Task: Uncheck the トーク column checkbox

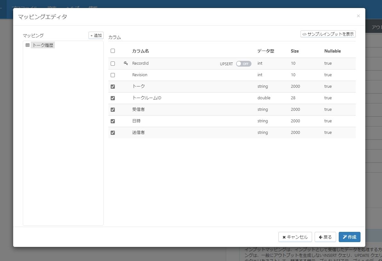Action: [113, 86]
